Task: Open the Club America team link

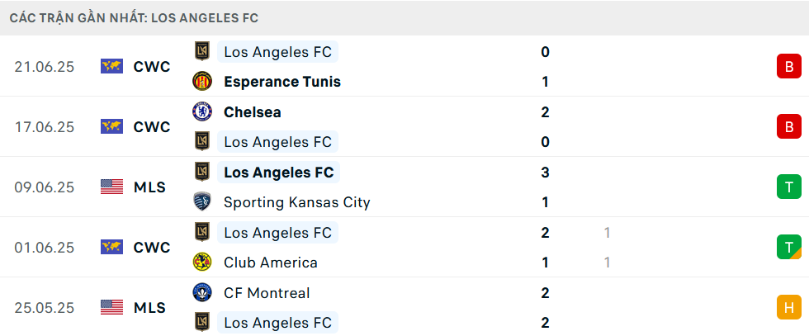Action: [271, 263]
